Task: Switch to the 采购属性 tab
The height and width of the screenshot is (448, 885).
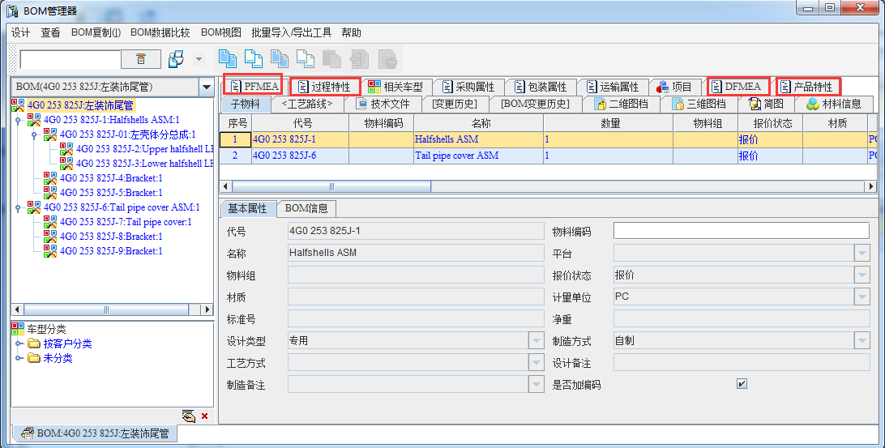Action: click(x=469, y=87)
